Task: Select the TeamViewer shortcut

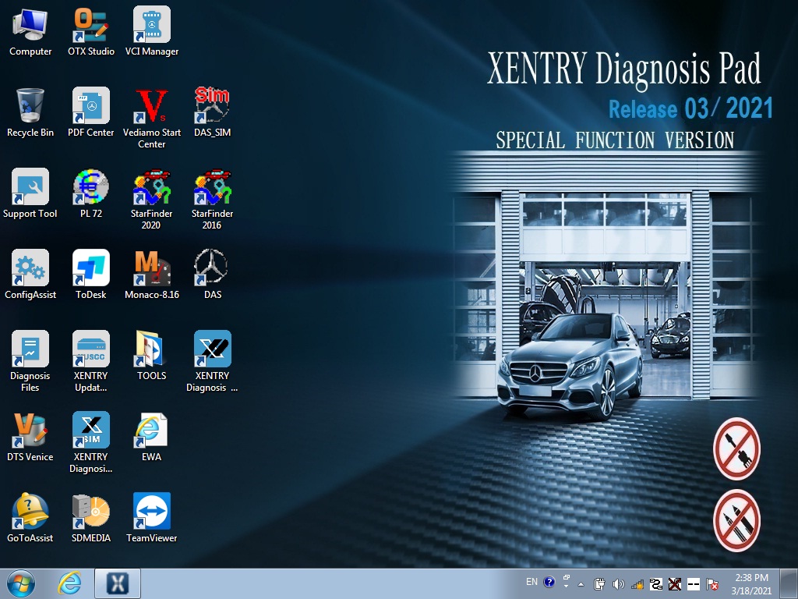Action: [x=152, y=518]
